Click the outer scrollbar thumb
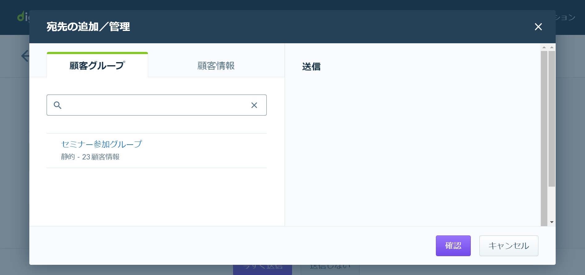The width and height of the screenshot is (585, 275). (552, 119)
